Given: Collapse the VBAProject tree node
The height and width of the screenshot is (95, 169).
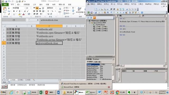Looking at the screenshot, I should coord(87,21).
